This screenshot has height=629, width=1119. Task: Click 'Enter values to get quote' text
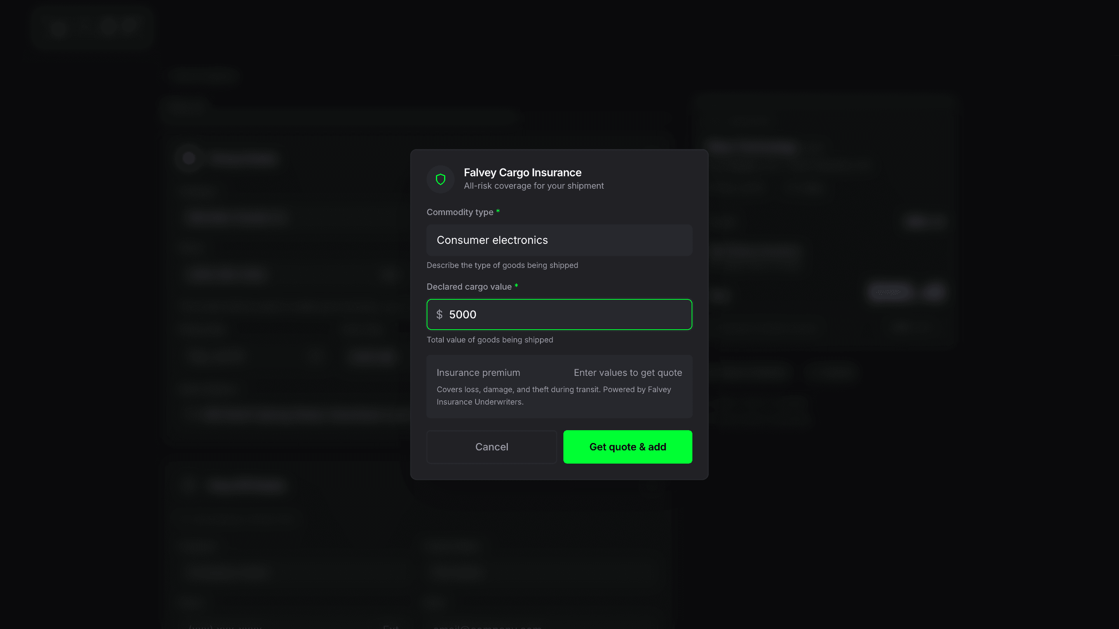[x=628, y=373]
